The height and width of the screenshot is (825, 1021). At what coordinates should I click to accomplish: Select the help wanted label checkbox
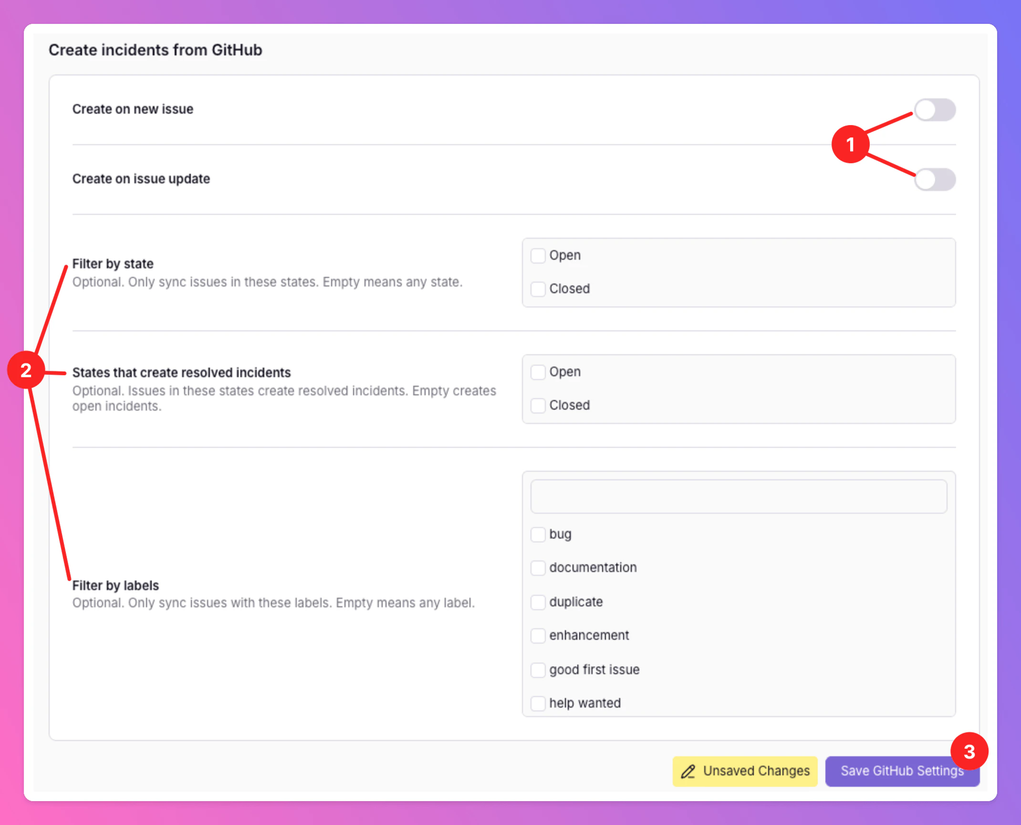point(538,703)
